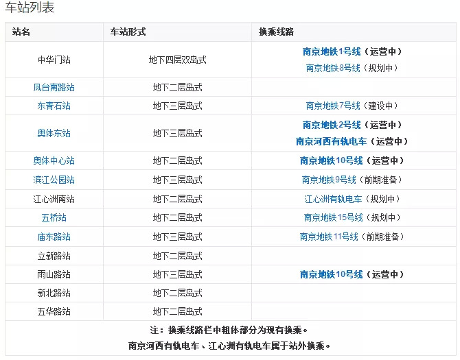Open the 奥体东站 station link
This screenshot has height=360, width=460.
[54, 133]
